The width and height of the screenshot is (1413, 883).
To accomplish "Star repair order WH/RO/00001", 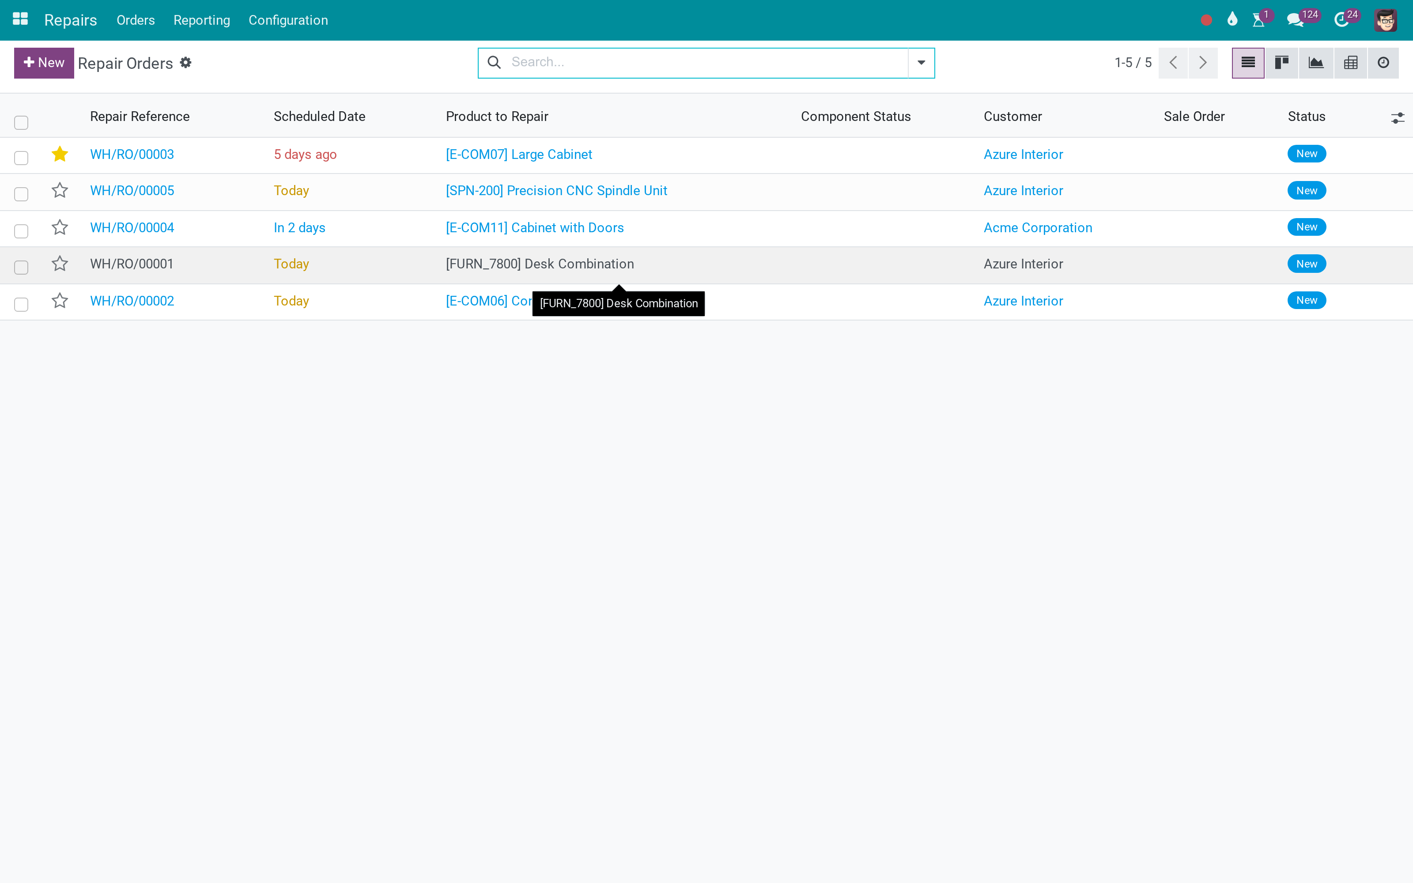I will [x=60, y=264].
